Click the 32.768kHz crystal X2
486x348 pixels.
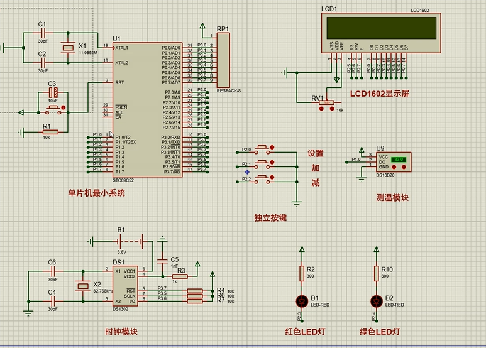(x=80, y=286)
